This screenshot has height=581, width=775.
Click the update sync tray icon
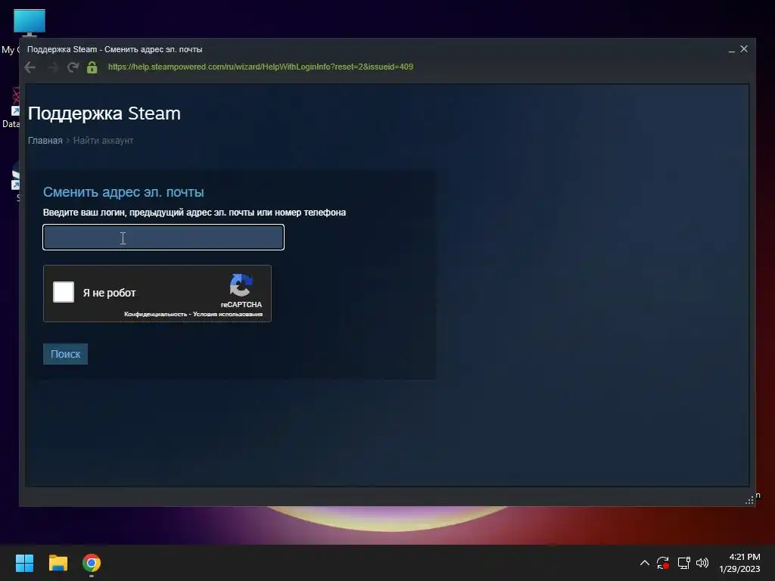click(663, 563)
